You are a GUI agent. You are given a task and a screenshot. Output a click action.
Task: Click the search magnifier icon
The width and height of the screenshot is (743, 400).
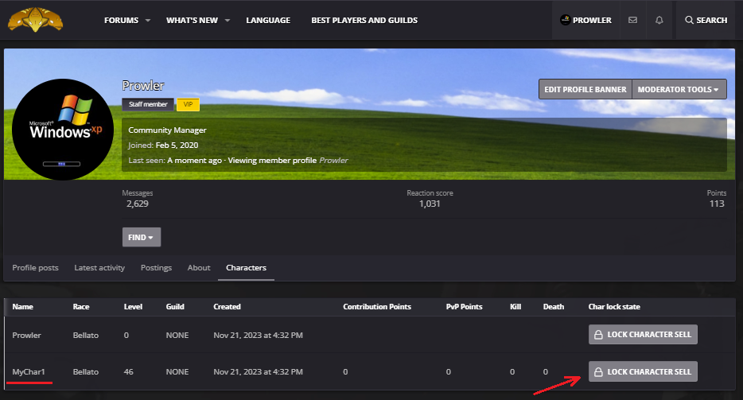coord(689,20)
